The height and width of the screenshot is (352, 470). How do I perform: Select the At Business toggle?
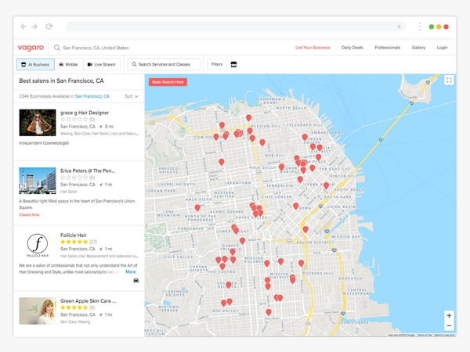36,64
